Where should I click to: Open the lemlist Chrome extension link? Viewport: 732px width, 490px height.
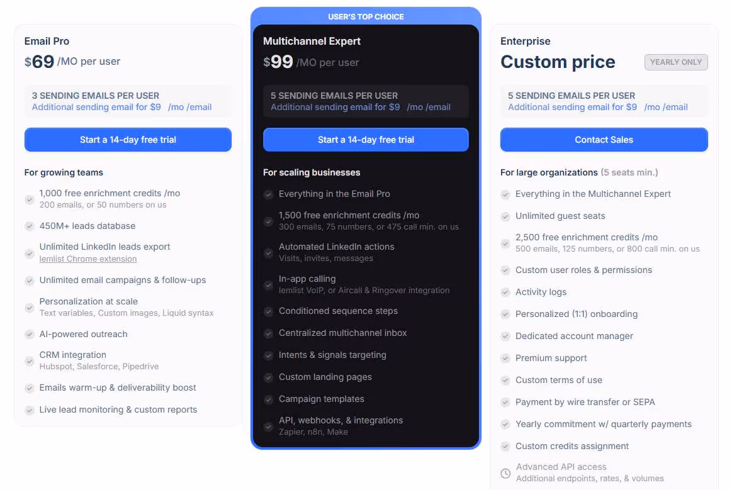(x=87, y=259)
